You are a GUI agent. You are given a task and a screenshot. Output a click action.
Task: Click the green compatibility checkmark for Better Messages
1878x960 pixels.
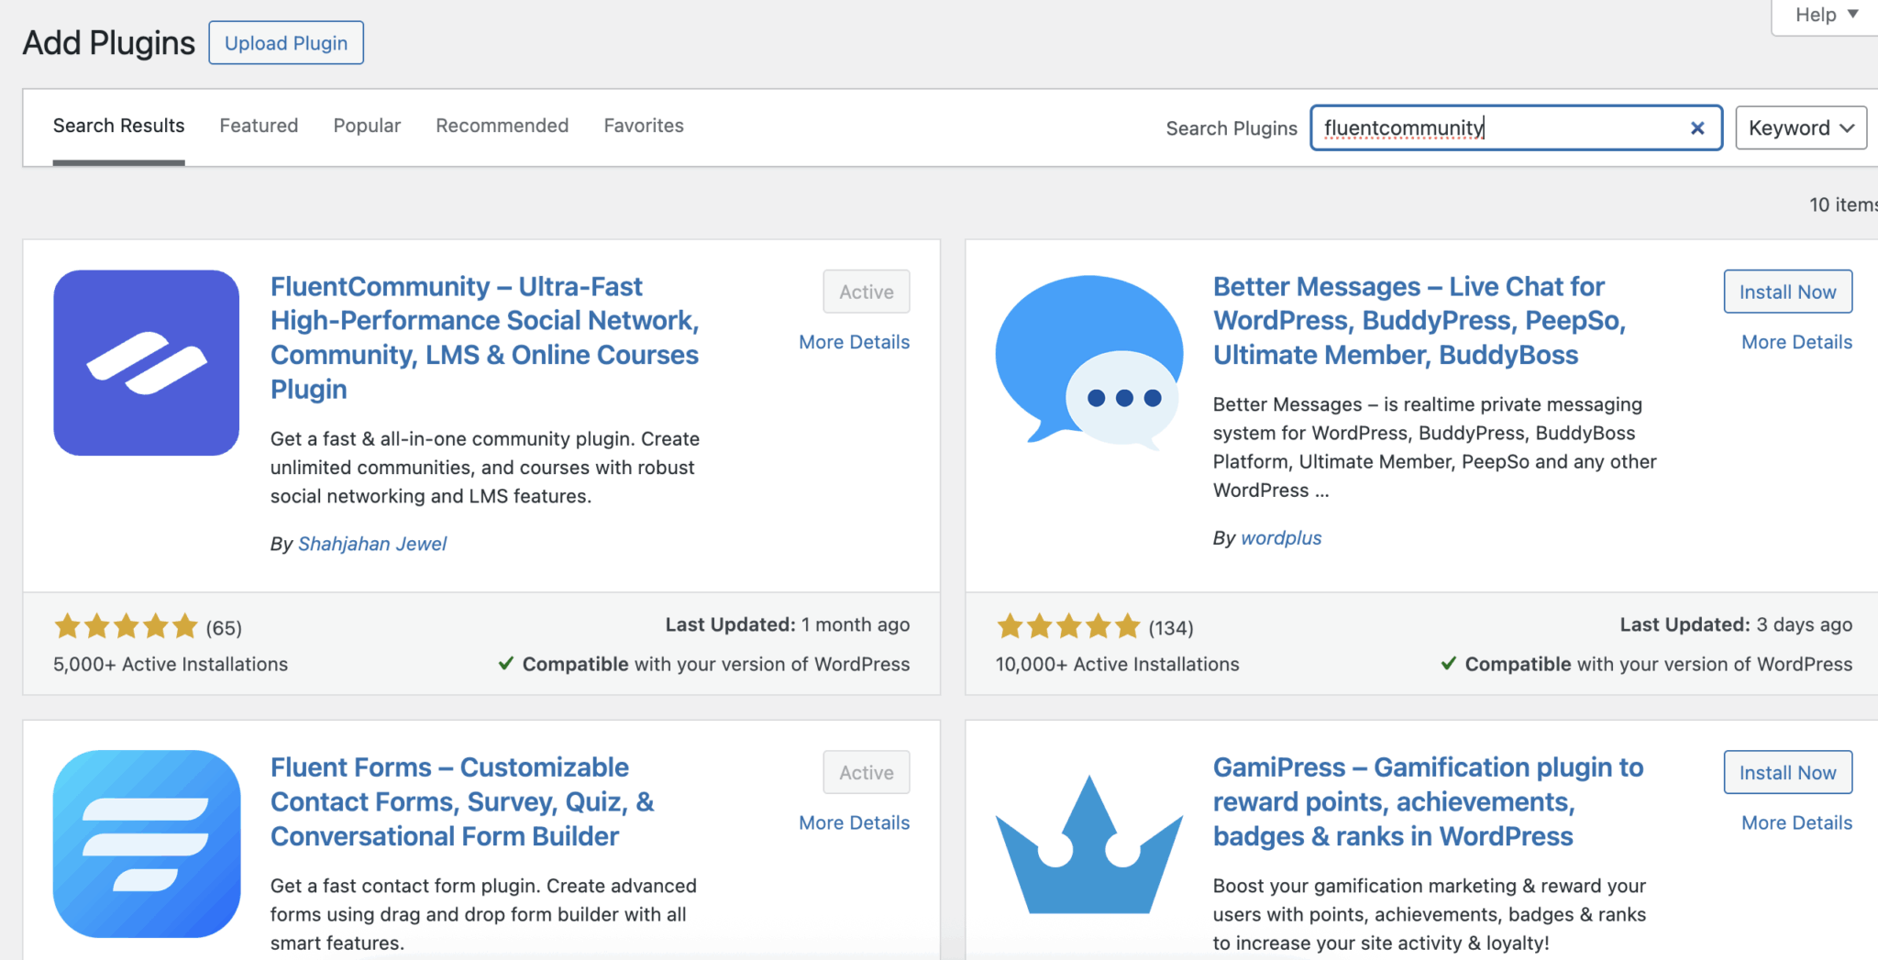[1450, 663]
